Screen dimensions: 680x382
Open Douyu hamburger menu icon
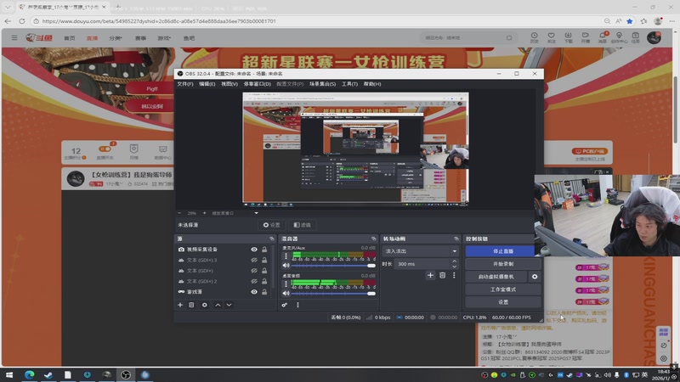point(14,38)
